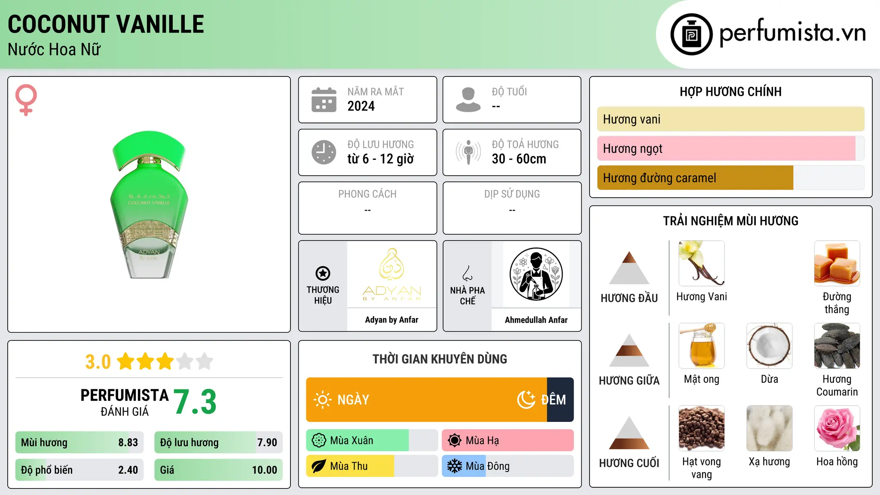The width and height of the screenshot is (880, 495).
Task: Click the Độ lưu hương 7.90 score bar
Action: [x=219, y=442]
